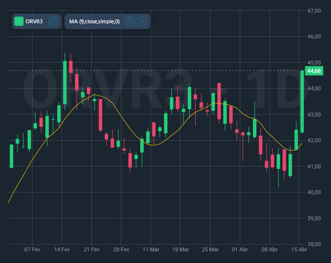
Task: Select the 18 Mar date label
Action: [181, 249]
